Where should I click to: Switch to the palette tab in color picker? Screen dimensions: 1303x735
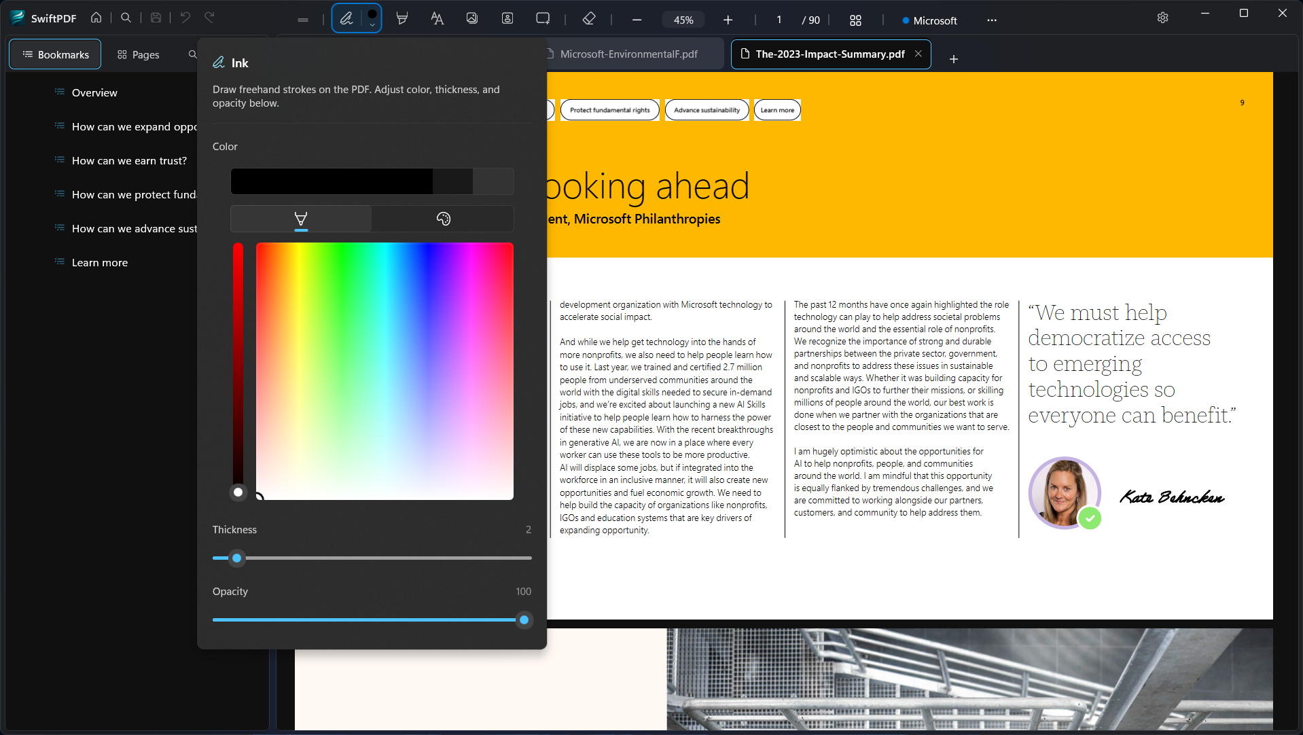point(442,218)
